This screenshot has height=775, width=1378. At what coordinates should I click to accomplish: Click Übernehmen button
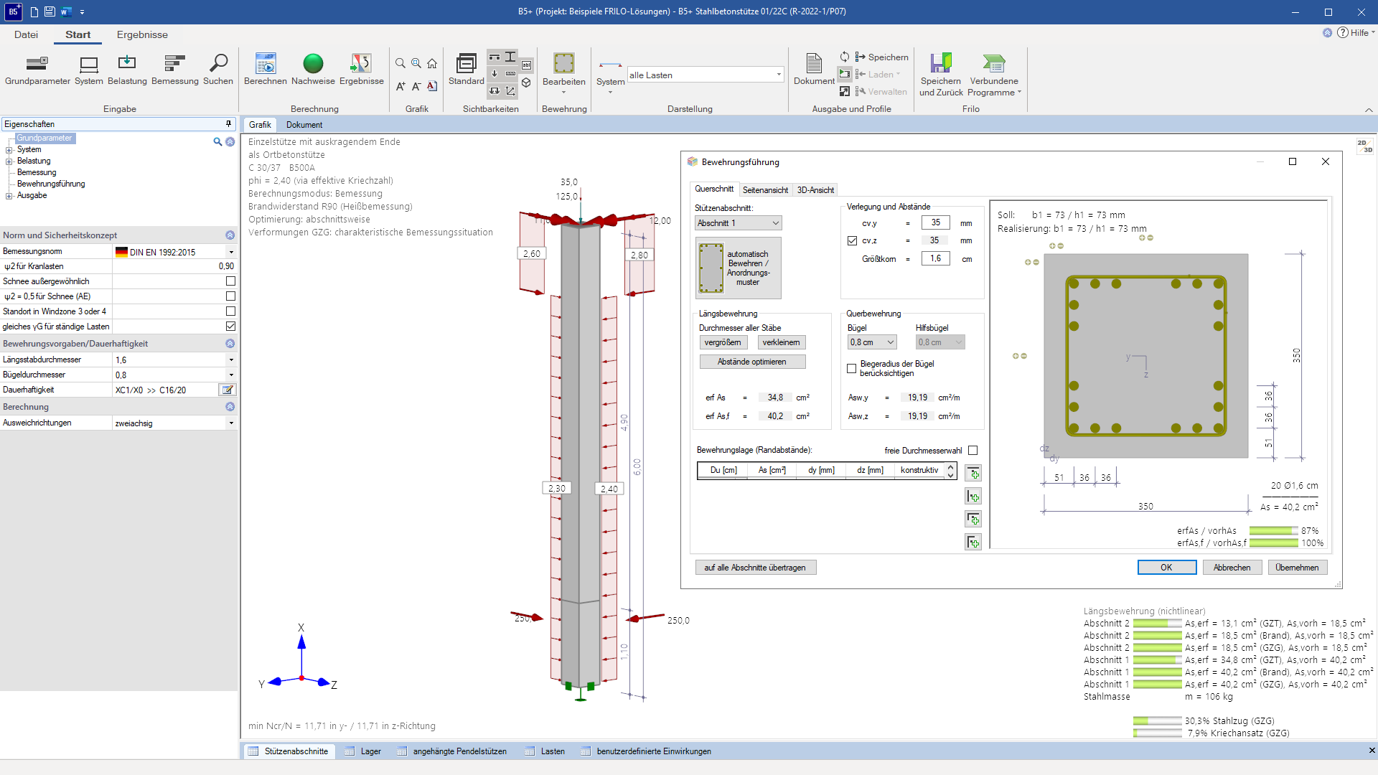click(1297, 568)
